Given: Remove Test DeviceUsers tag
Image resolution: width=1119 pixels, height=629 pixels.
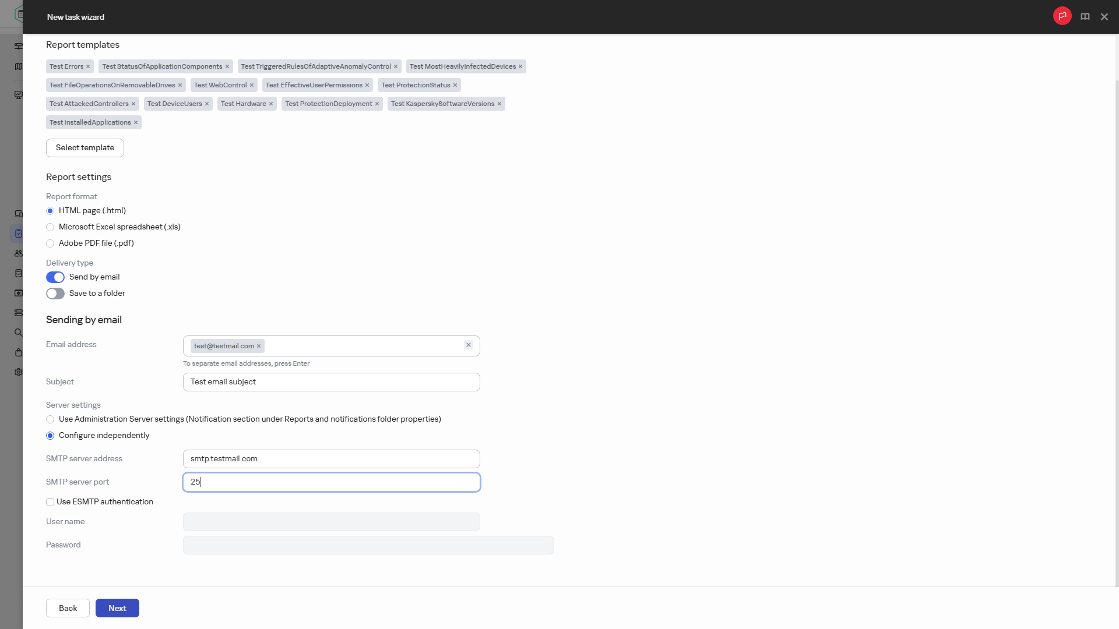Looking at the screenshot, I should [206, 104].
